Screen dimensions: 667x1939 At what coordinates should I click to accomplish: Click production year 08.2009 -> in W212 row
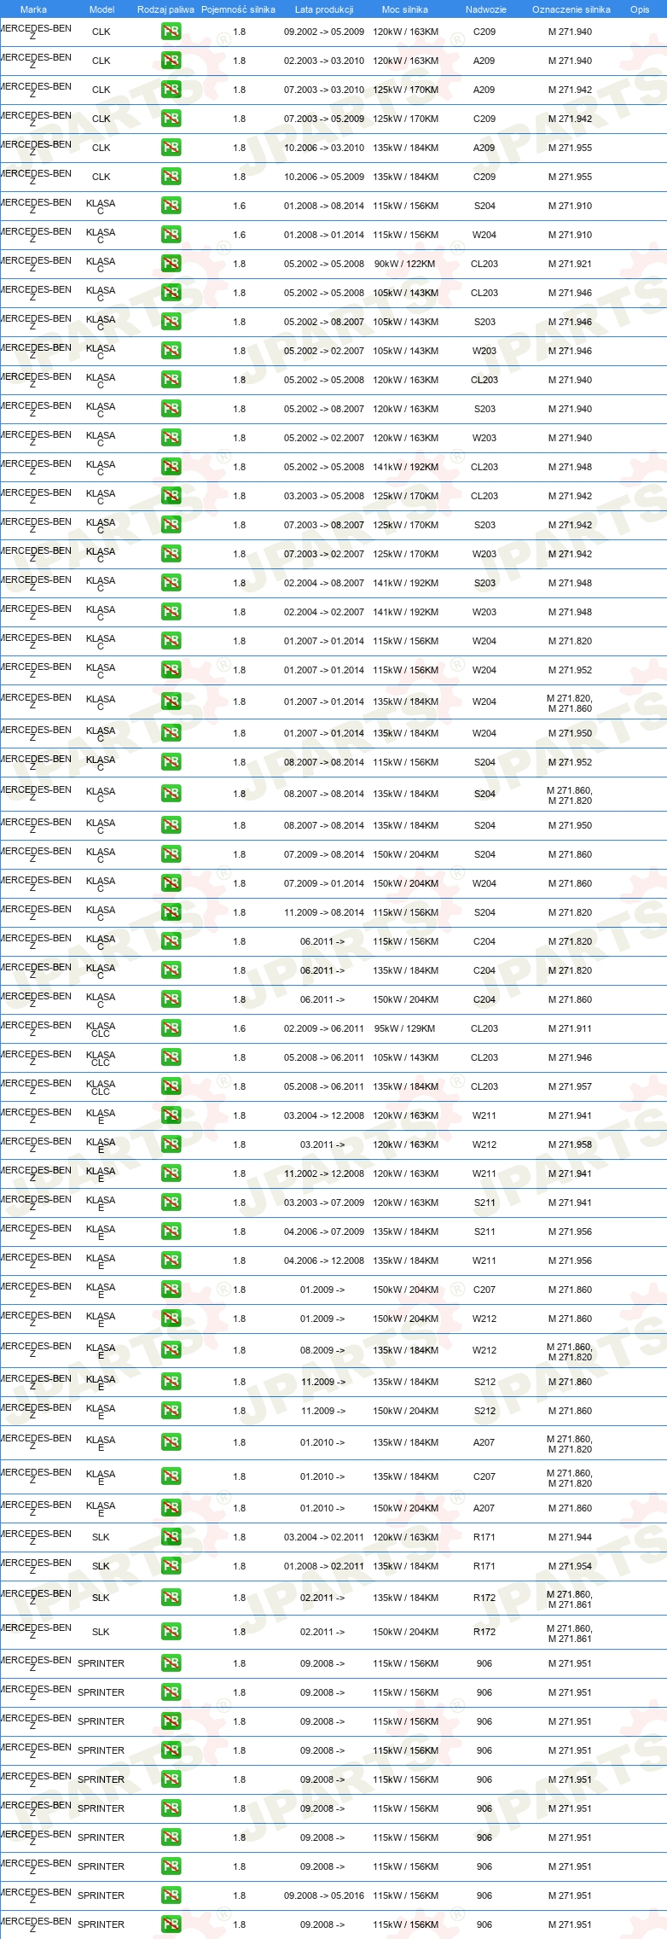(x=322, y=1350)
